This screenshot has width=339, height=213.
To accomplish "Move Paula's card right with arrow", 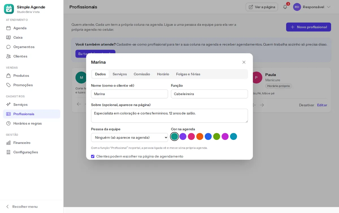I will (x=262, y=105).
